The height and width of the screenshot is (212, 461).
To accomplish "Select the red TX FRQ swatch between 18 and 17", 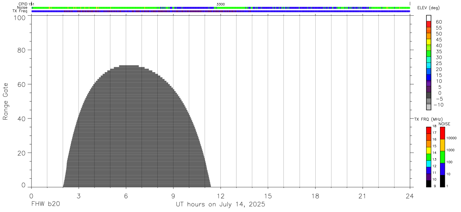I will point(429,130).
